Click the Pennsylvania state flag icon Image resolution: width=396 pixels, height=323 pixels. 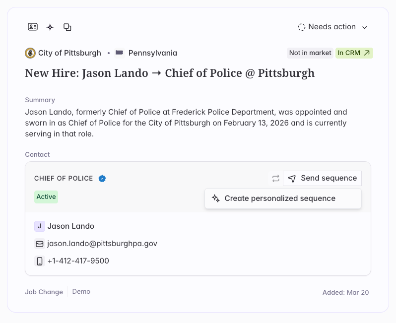[x=119, y=53]
